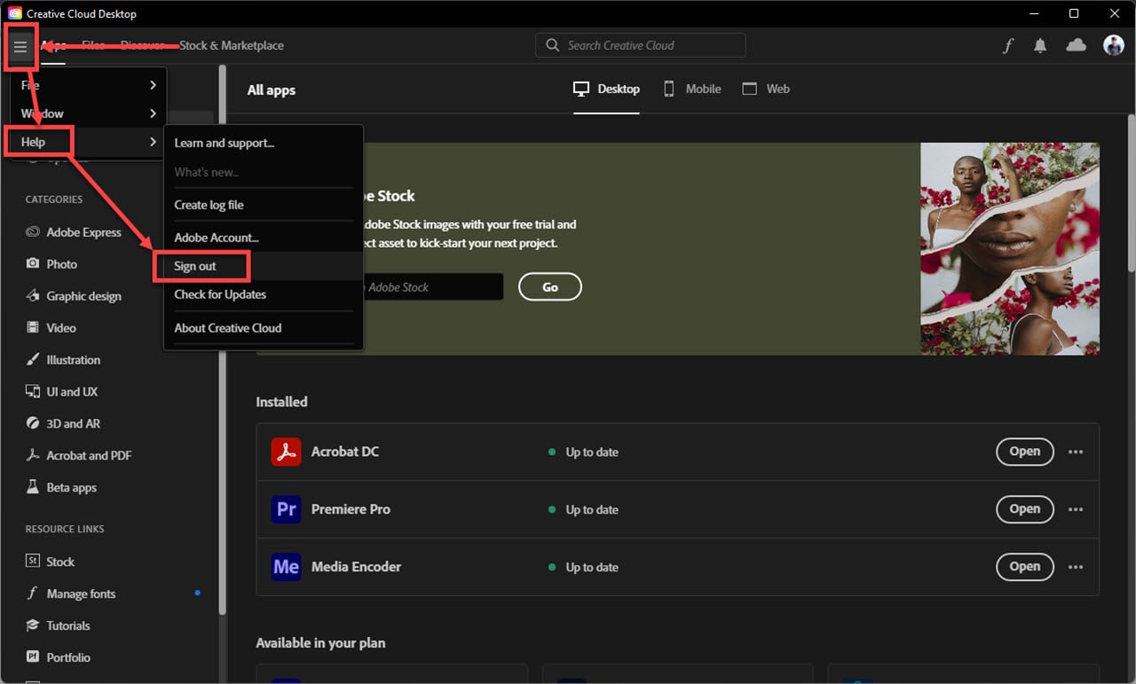Click the Media Encoder Up to date status

584,568
